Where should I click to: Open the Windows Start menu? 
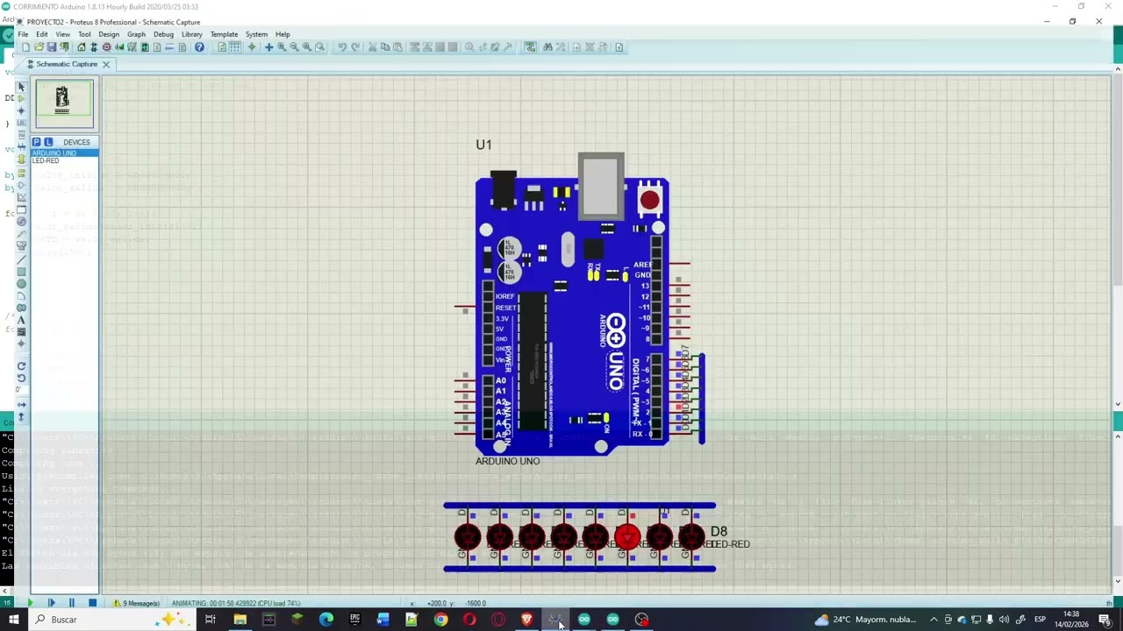[x=13, y=620]
